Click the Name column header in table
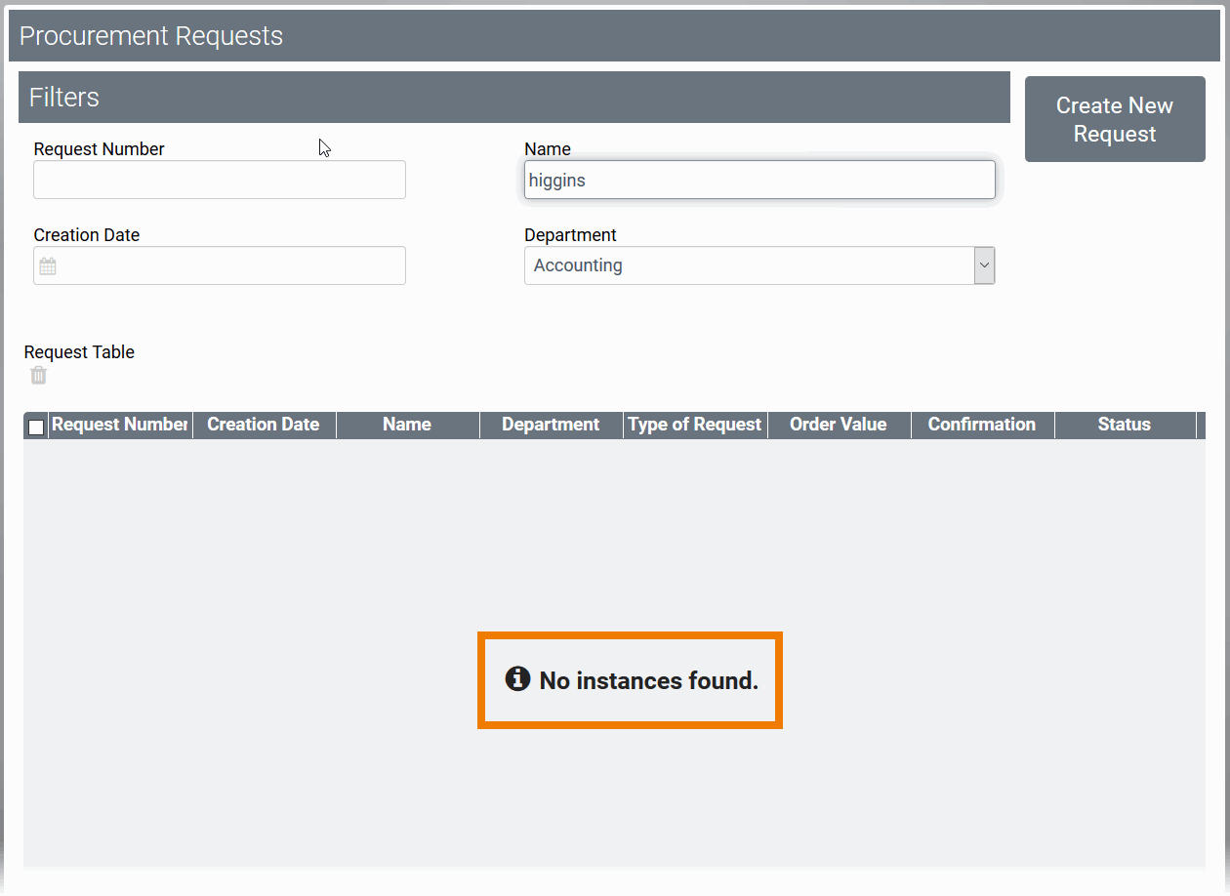 (407, 425)
